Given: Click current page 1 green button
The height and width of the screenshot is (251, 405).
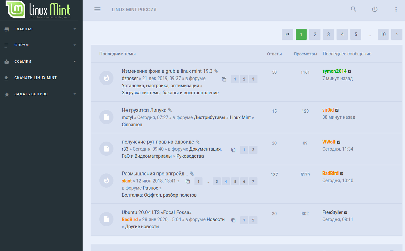Looking at the screenshot, I should (301, 34).
